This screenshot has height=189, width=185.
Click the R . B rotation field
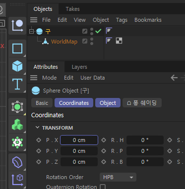coord(145,162)
